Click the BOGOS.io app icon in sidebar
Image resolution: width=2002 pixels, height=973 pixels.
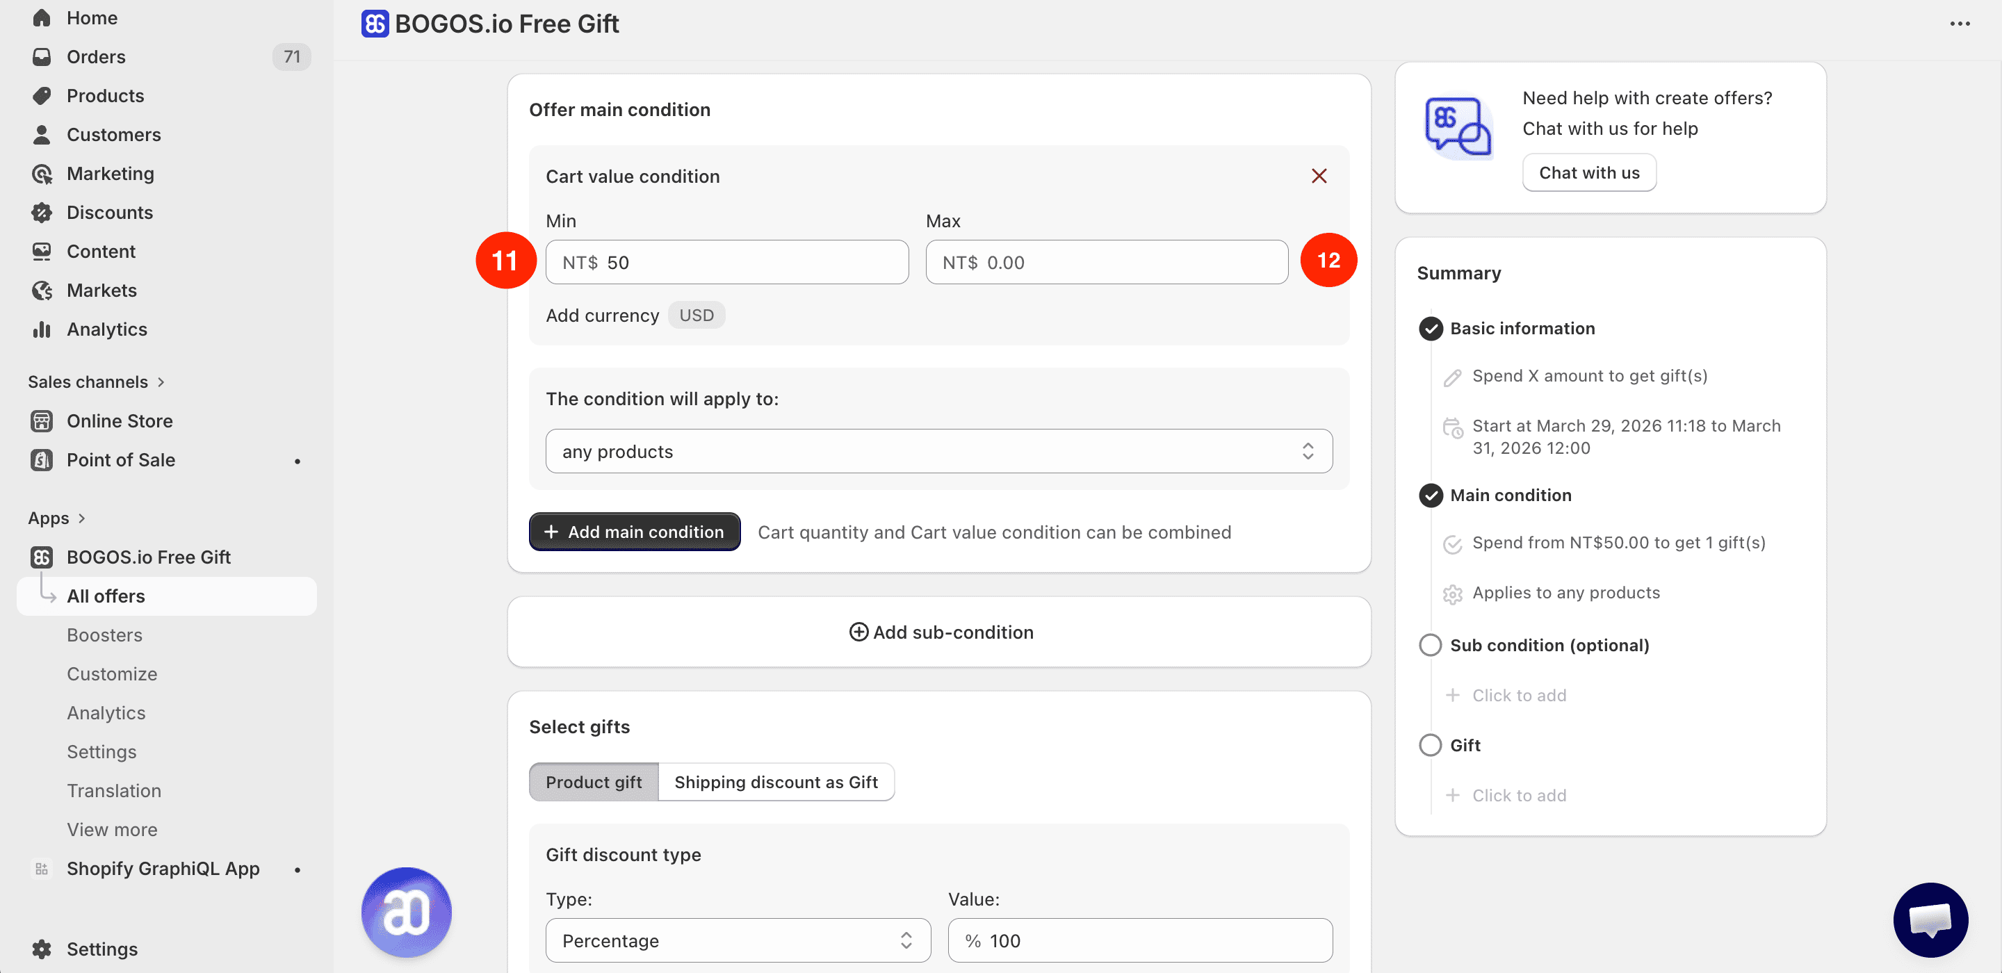(41, 557)
